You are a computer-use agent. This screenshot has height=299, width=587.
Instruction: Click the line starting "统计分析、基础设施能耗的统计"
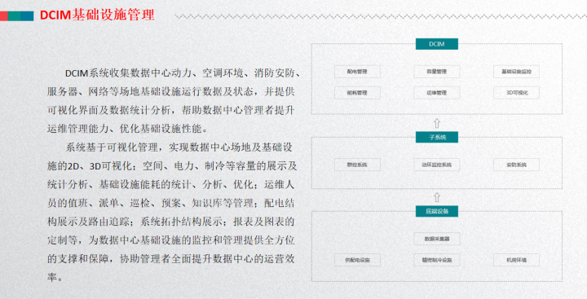click(x=170, y=184)
